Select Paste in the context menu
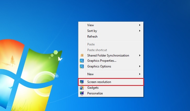The image size is (190, 111). [x=111, y=44]
